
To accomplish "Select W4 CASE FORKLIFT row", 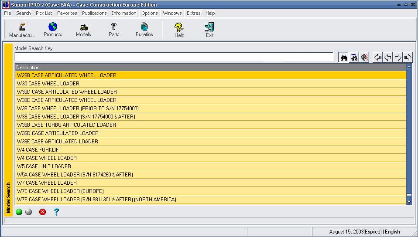I will (211, 150).
